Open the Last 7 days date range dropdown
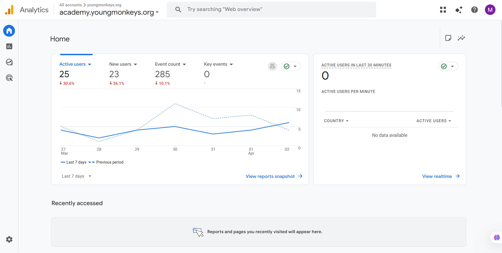 coord(76,176)
